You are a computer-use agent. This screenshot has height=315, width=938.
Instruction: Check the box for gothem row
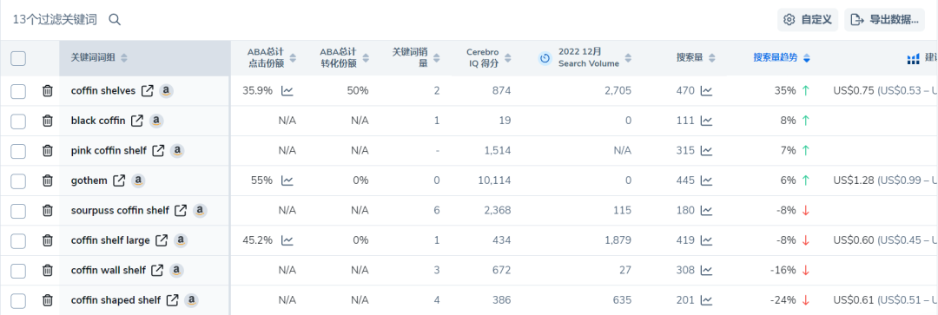[x=18, y=180]
